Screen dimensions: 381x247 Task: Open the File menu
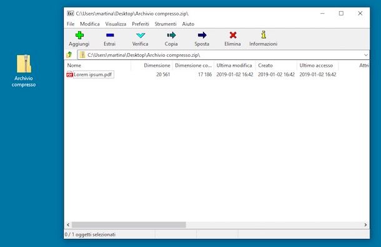click(71, 24)
